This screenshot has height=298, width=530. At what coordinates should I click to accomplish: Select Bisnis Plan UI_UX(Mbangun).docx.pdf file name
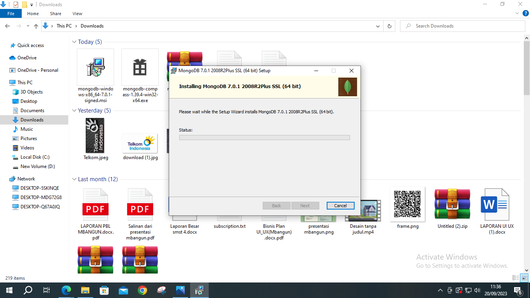[x=274, y=232]
